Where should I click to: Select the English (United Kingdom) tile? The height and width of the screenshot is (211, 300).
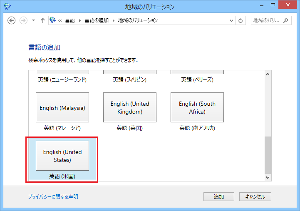tap(130, 107)
